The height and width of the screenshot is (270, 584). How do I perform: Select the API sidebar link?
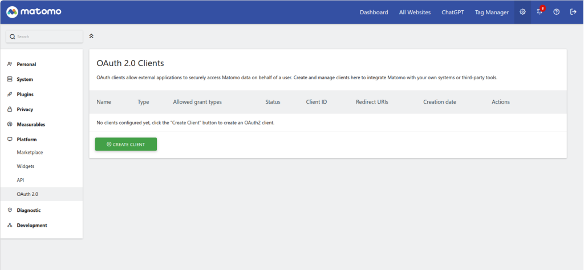[x=21, y=180]
